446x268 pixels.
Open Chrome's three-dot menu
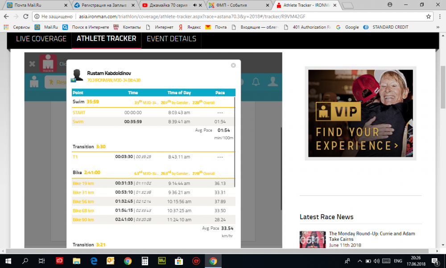tap(439, 17)
